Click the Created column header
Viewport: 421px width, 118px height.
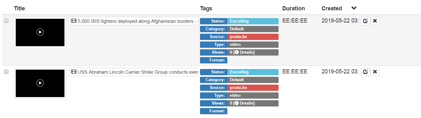tap(332, 8)
